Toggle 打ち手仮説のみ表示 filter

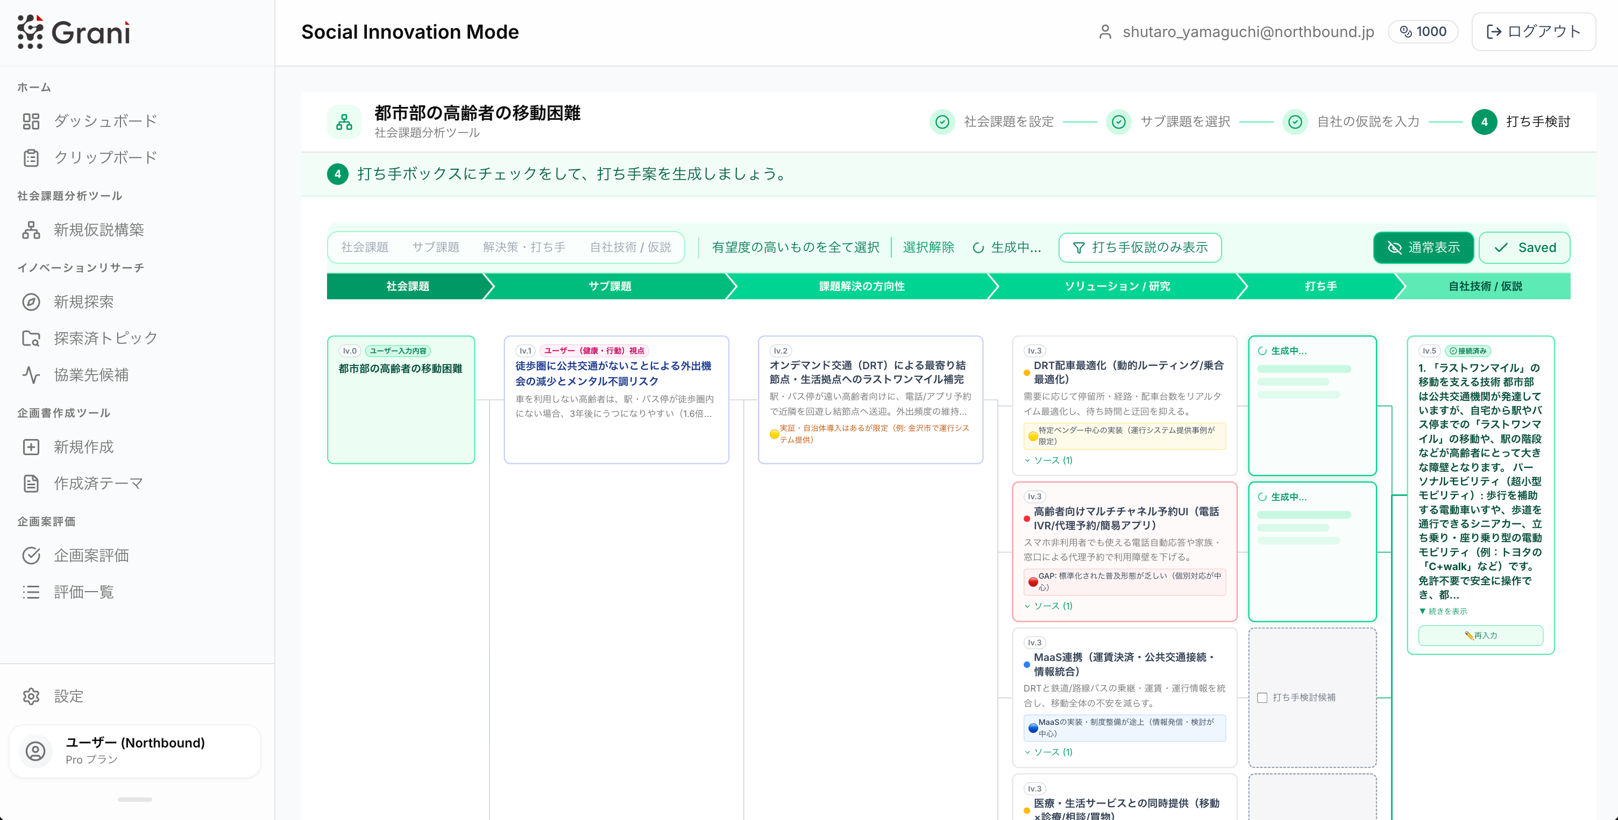pyautogui.click(x=1139, y=247)
